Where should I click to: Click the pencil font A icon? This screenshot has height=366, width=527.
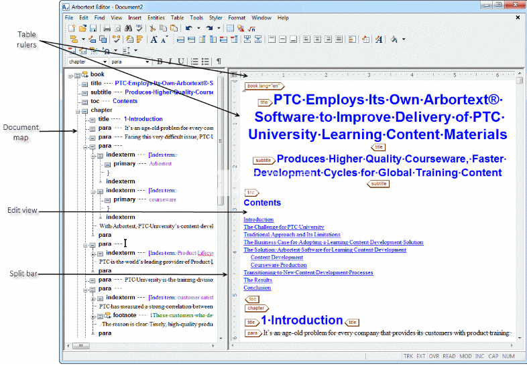tap(379, 39)
